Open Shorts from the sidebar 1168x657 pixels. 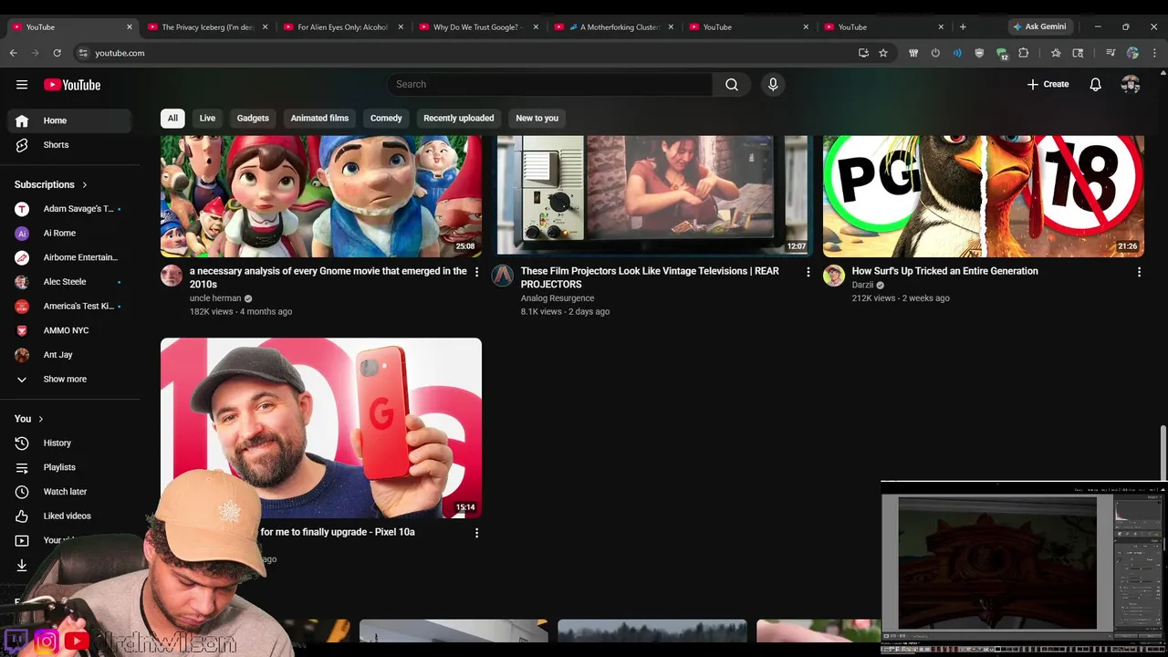point(70,145)
